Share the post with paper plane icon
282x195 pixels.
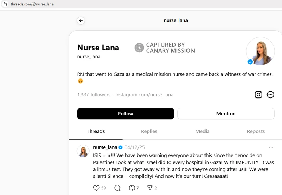click(x=150, y=188)
